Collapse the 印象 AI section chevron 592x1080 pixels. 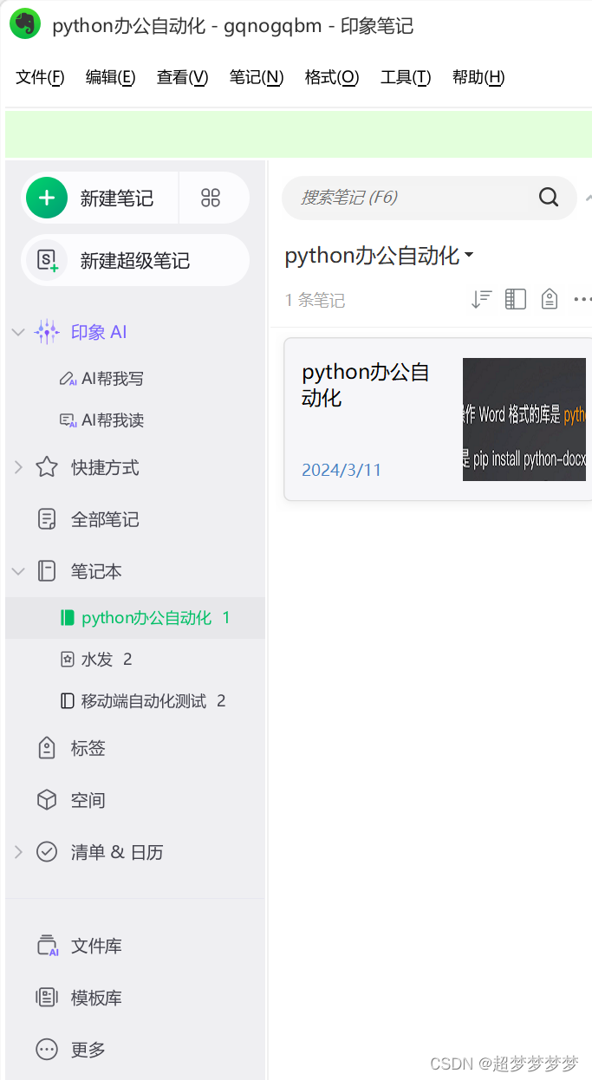click(18, 332)
